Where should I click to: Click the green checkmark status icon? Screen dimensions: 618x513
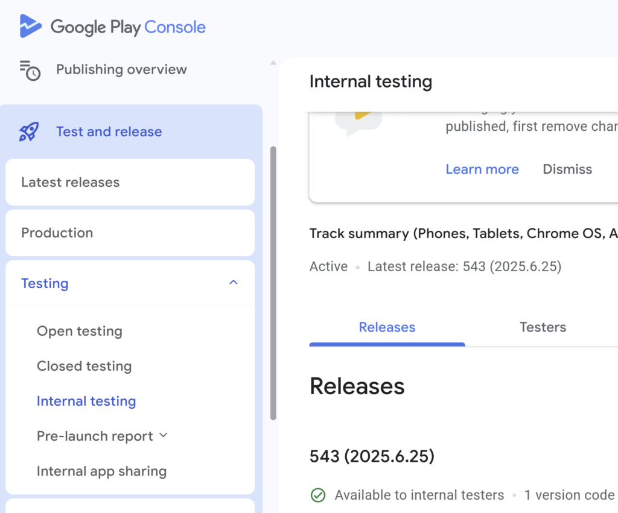click(317, 496)
